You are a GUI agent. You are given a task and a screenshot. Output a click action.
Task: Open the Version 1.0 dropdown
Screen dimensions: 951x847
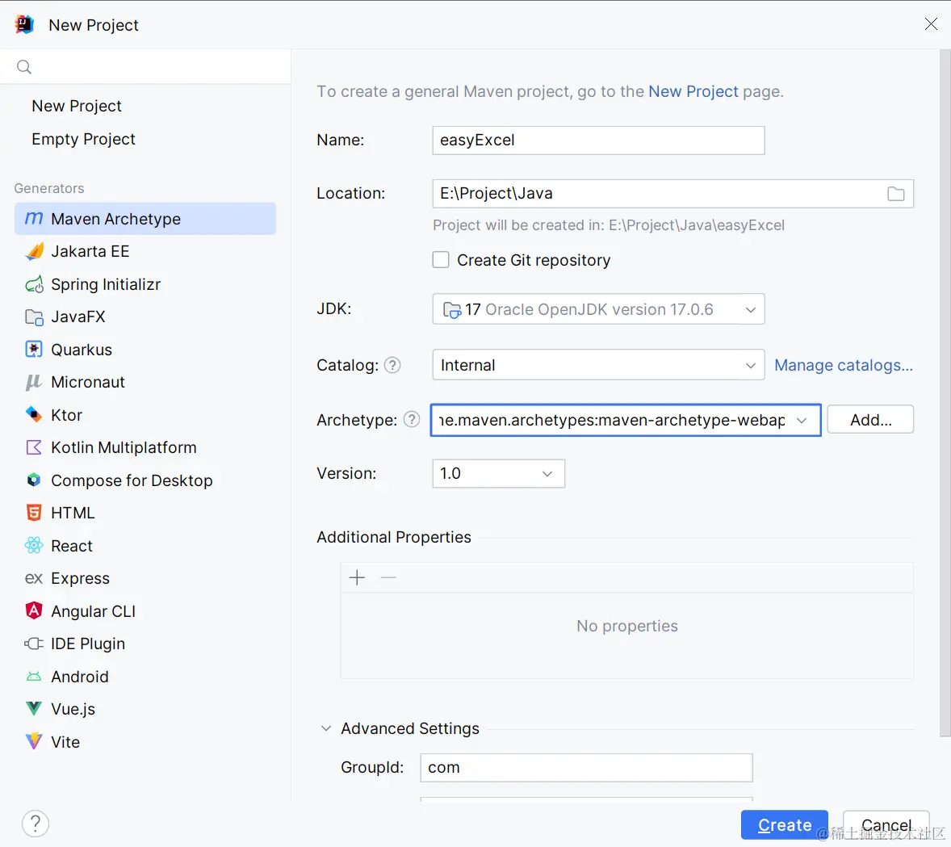coord(499,473)
